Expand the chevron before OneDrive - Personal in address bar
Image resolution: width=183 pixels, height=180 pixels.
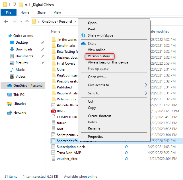[x=39, y=22]
